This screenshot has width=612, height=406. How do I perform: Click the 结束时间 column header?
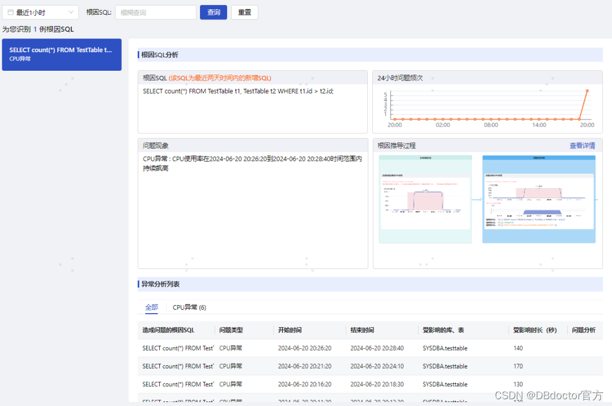[362, 330]
